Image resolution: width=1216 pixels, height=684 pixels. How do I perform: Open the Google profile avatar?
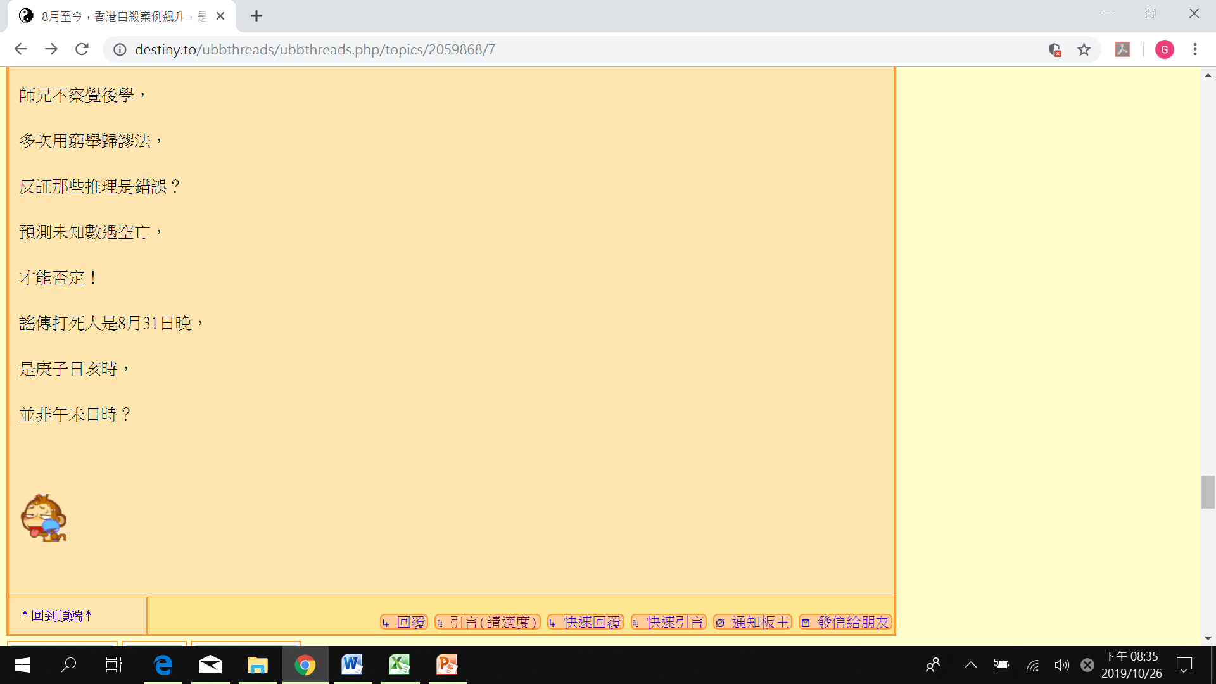pos(1164,49)
